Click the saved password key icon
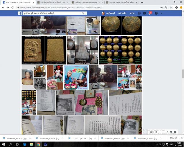 [162, 7]
